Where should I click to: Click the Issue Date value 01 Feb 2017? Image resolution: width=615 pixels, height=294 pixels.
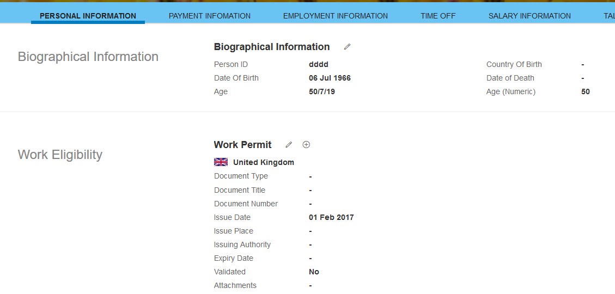click(x=331, y=217)
